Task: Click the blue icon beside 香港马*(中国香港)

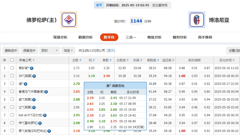Action: point(46,92)
